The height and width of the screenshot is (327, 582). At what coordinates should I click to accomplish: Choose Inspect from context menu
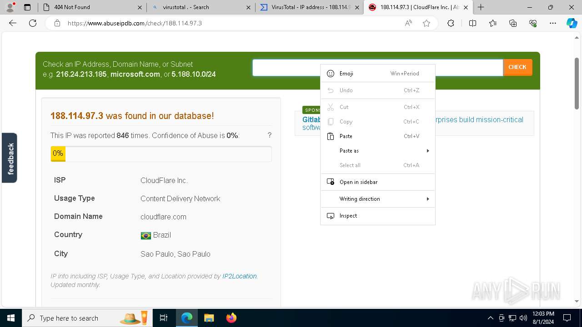click(x=378, y=216)
